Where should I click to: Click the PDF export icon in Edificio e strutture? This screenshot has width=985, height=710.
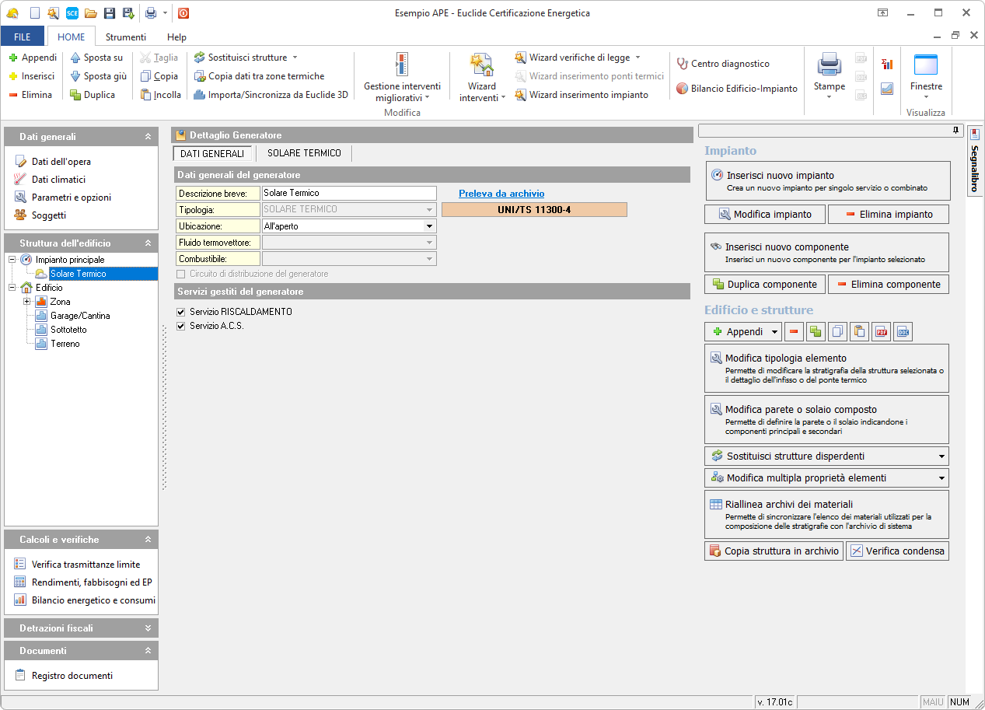881,332
